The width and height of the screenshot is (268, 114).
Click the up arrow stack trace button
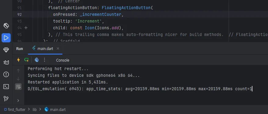[18, 71]
